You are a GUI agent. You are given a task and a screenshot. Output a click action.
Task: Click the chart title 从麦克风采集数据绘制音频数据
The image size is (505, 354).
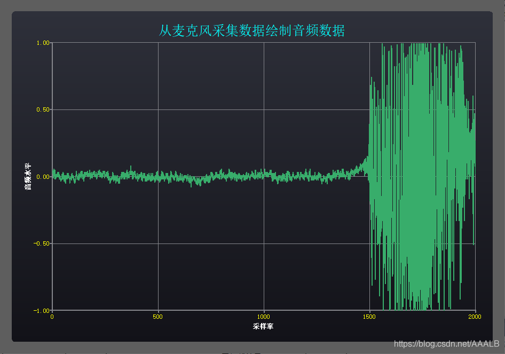click(x=252, y=31)
